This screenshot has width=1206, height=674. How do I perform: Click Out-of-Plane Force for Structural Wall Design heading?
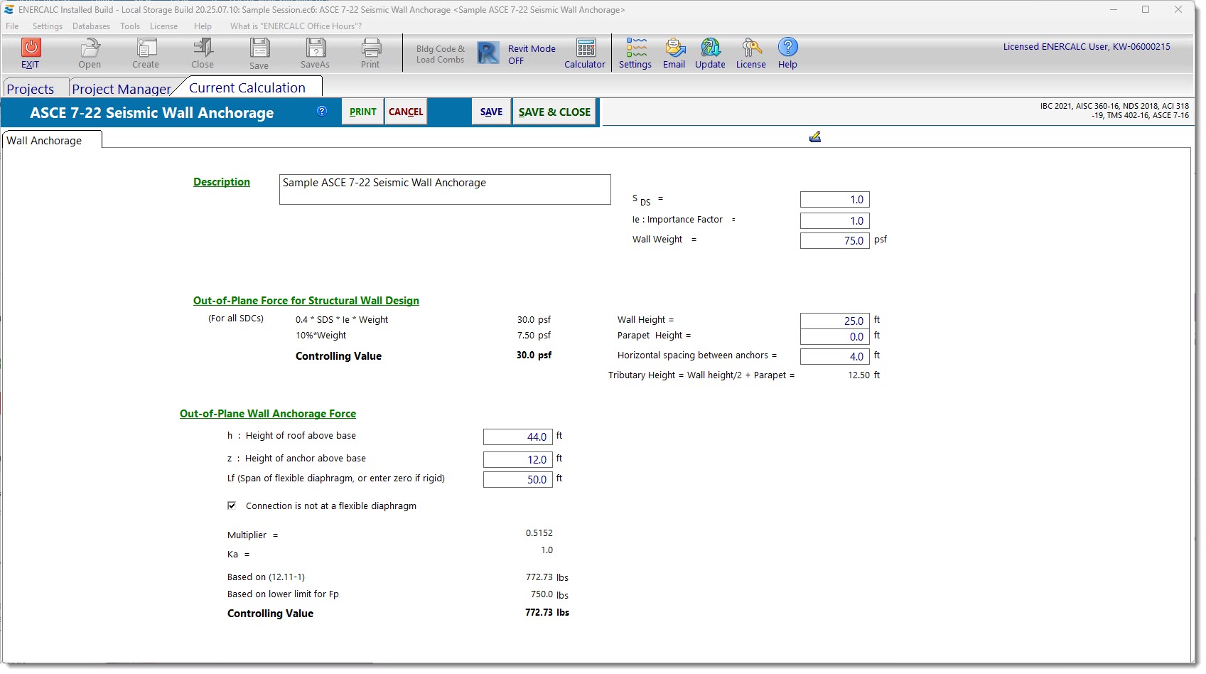click(306, 301)
